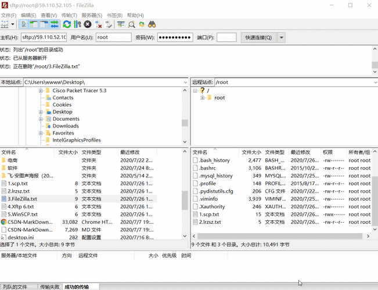
Task: Select IntelGraphicsProfiles folder in tree
Action: click(x=77, y=140)
